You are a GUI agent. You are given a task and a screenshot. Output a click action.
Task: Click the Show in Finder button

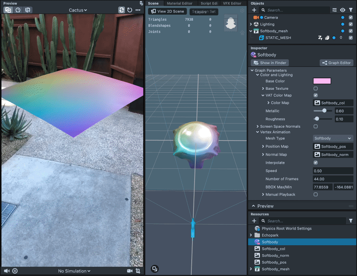tap(270, 63)
